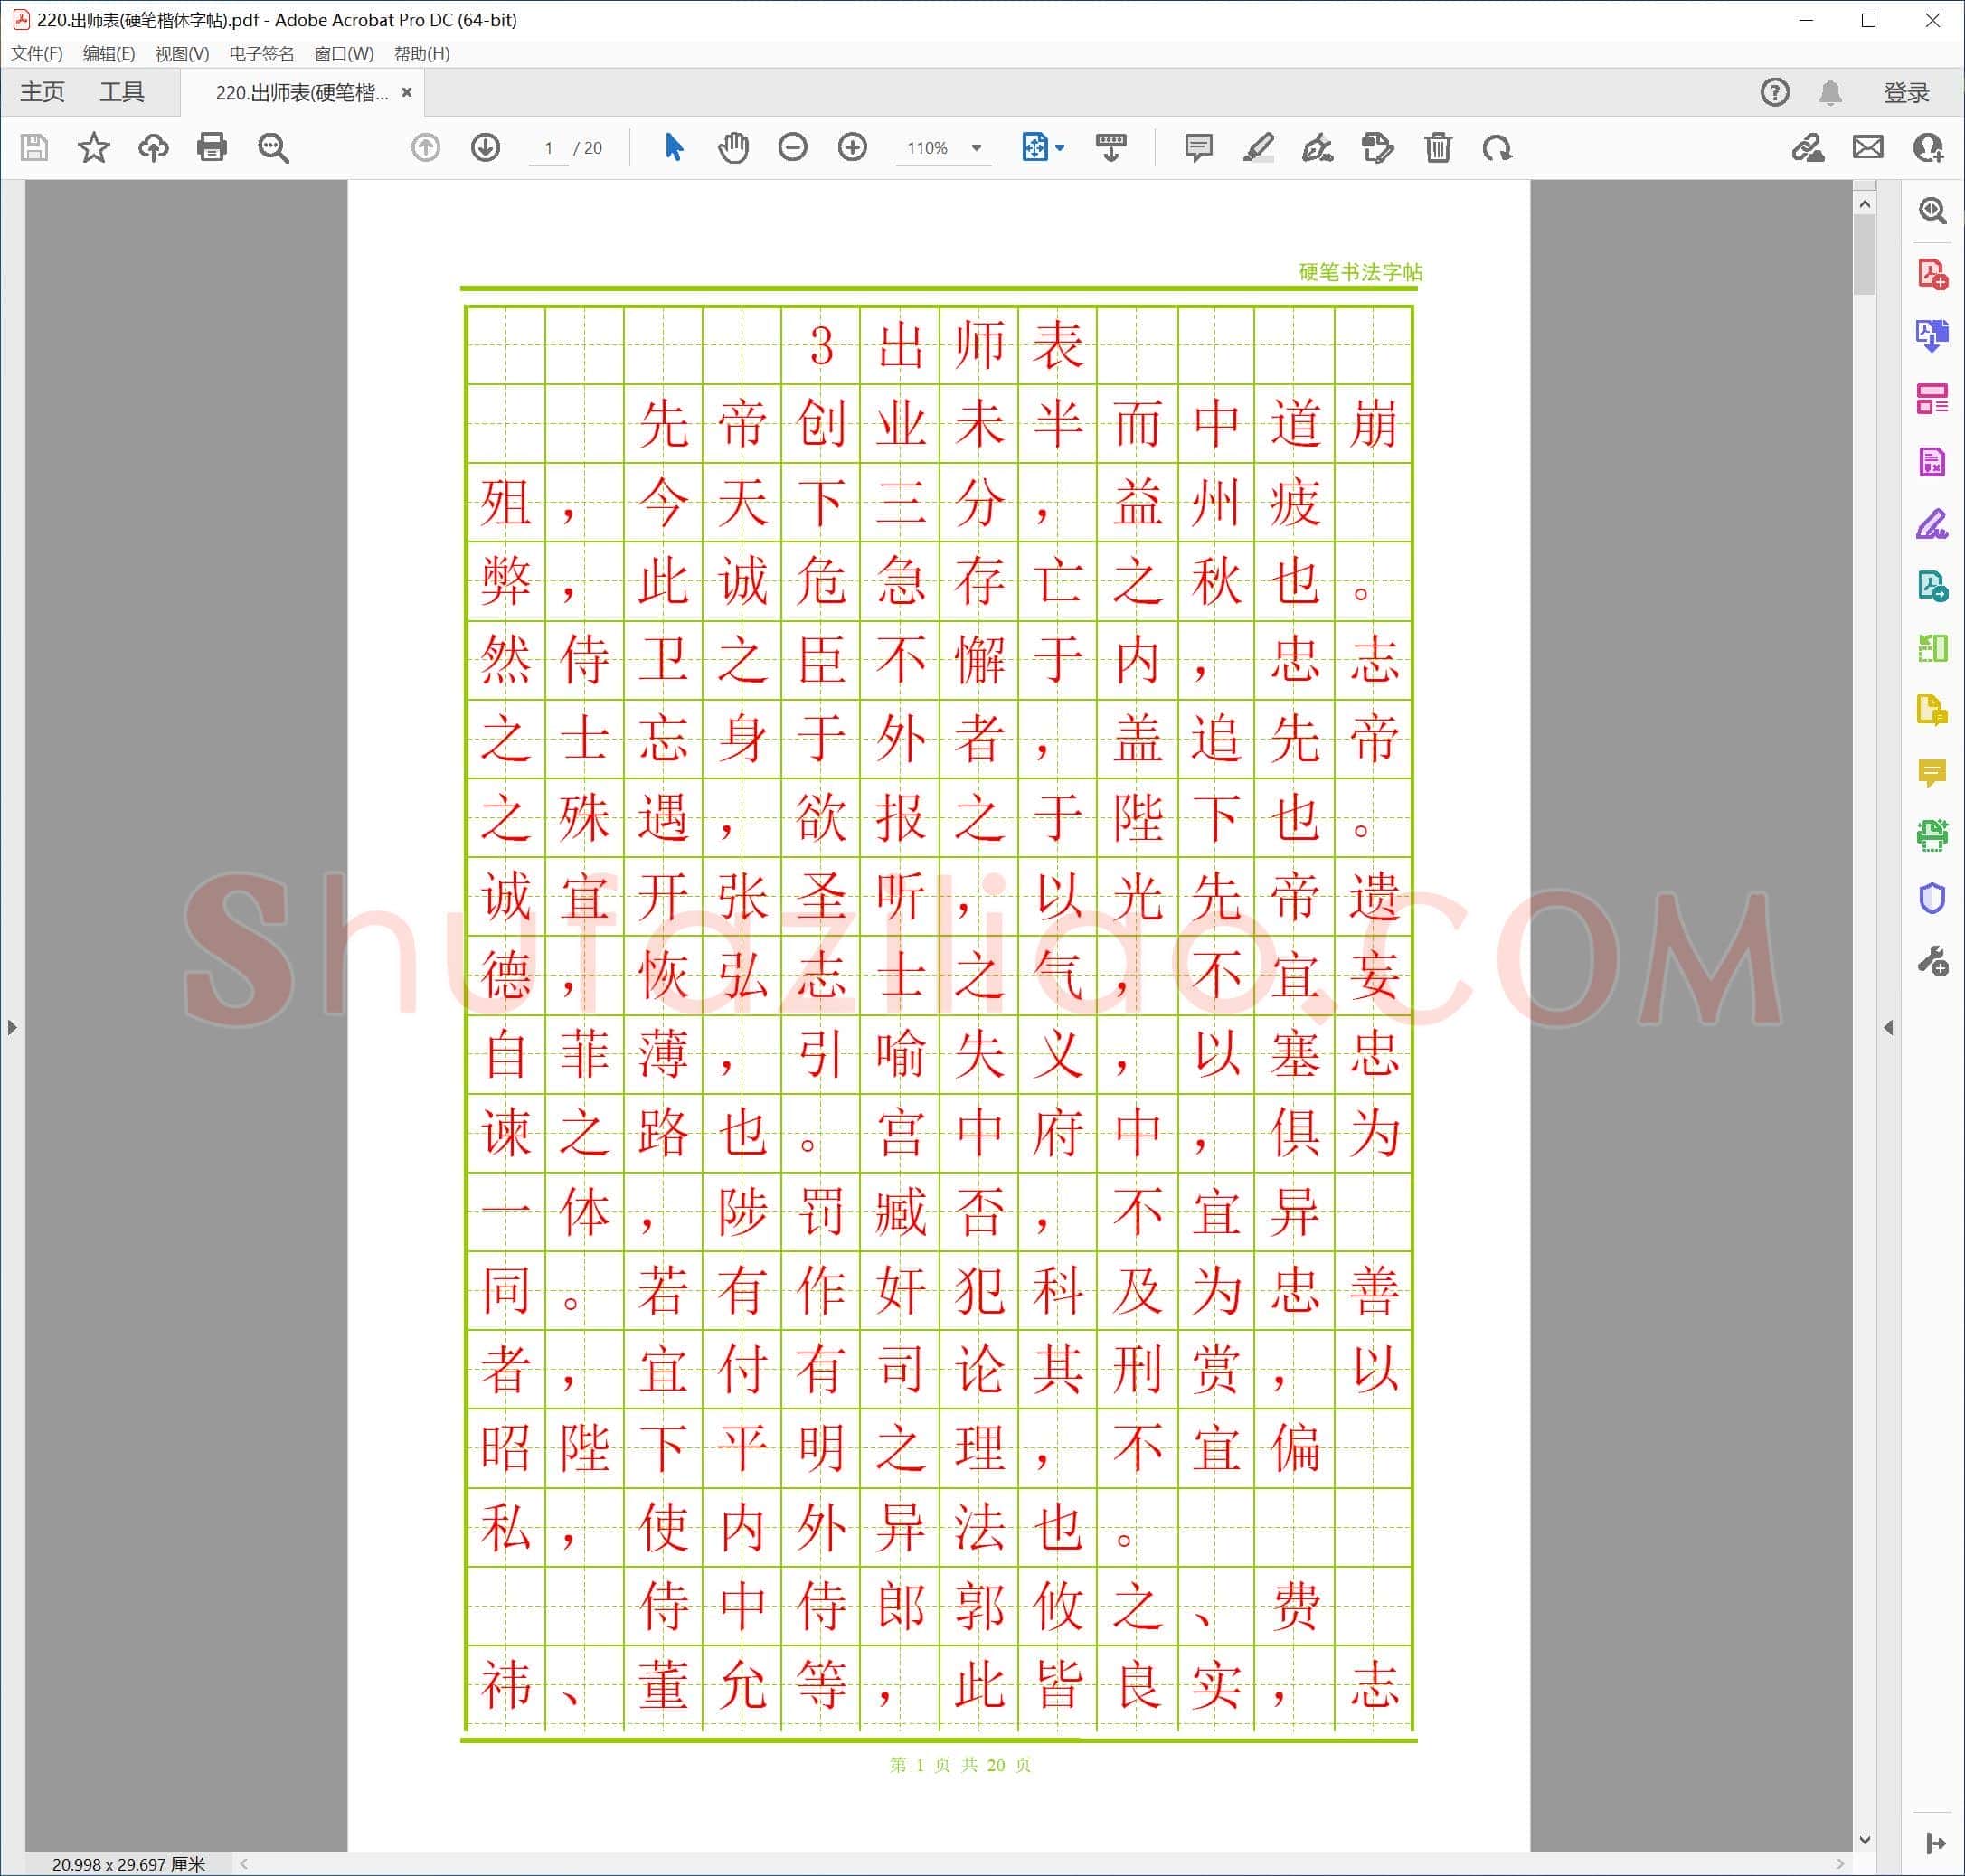Add a sticky note comment
1965x1876 pixels.
click(x=1198, y=148)
